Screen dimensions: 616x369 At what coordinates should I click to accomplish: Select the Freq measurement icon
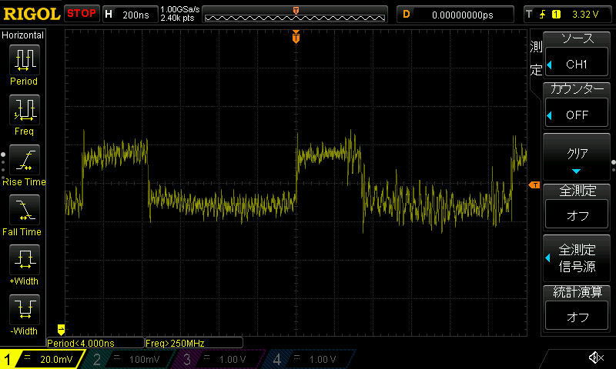pos(24,109)
